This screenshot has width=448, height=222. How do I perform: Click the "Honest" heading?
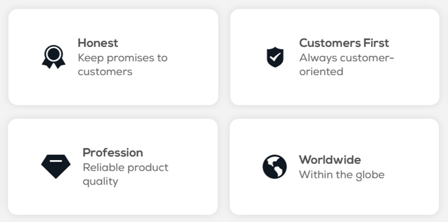coord(98,43)
